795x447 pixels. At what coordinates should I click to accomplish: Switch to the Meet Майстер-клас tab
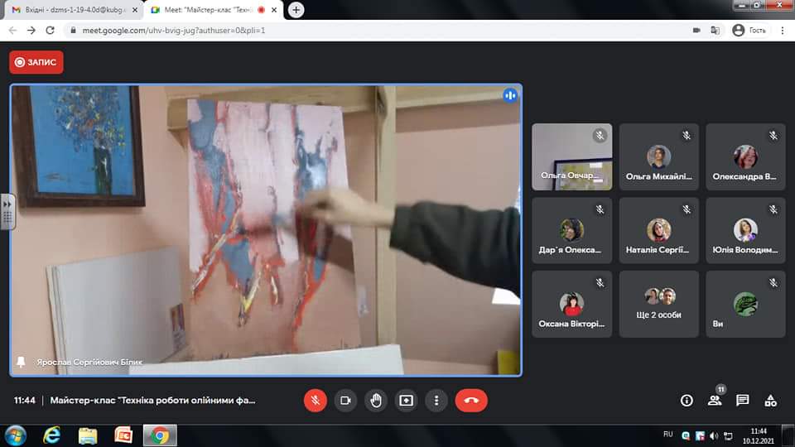pyautogui.click(x=213, y=10)
